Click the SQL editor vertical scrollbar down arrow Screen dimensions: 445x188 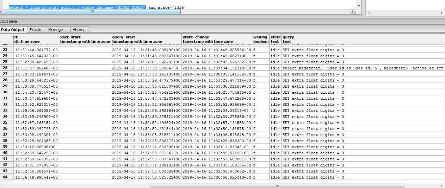[x=359, y=6]
